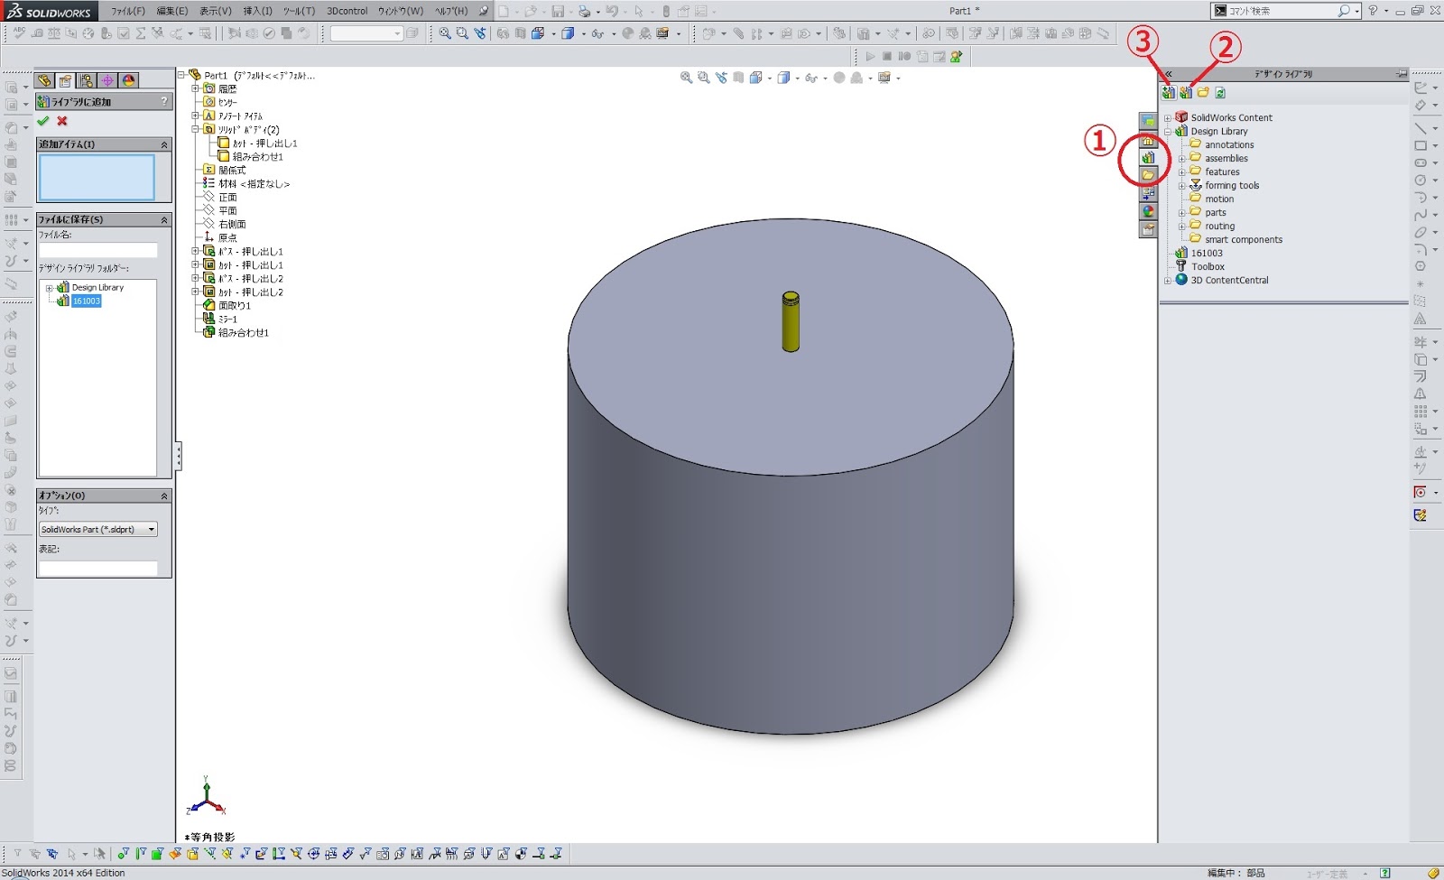Open the DimXpertManager tab
The height and width of the screenshot is (880, 1444).
107,80
